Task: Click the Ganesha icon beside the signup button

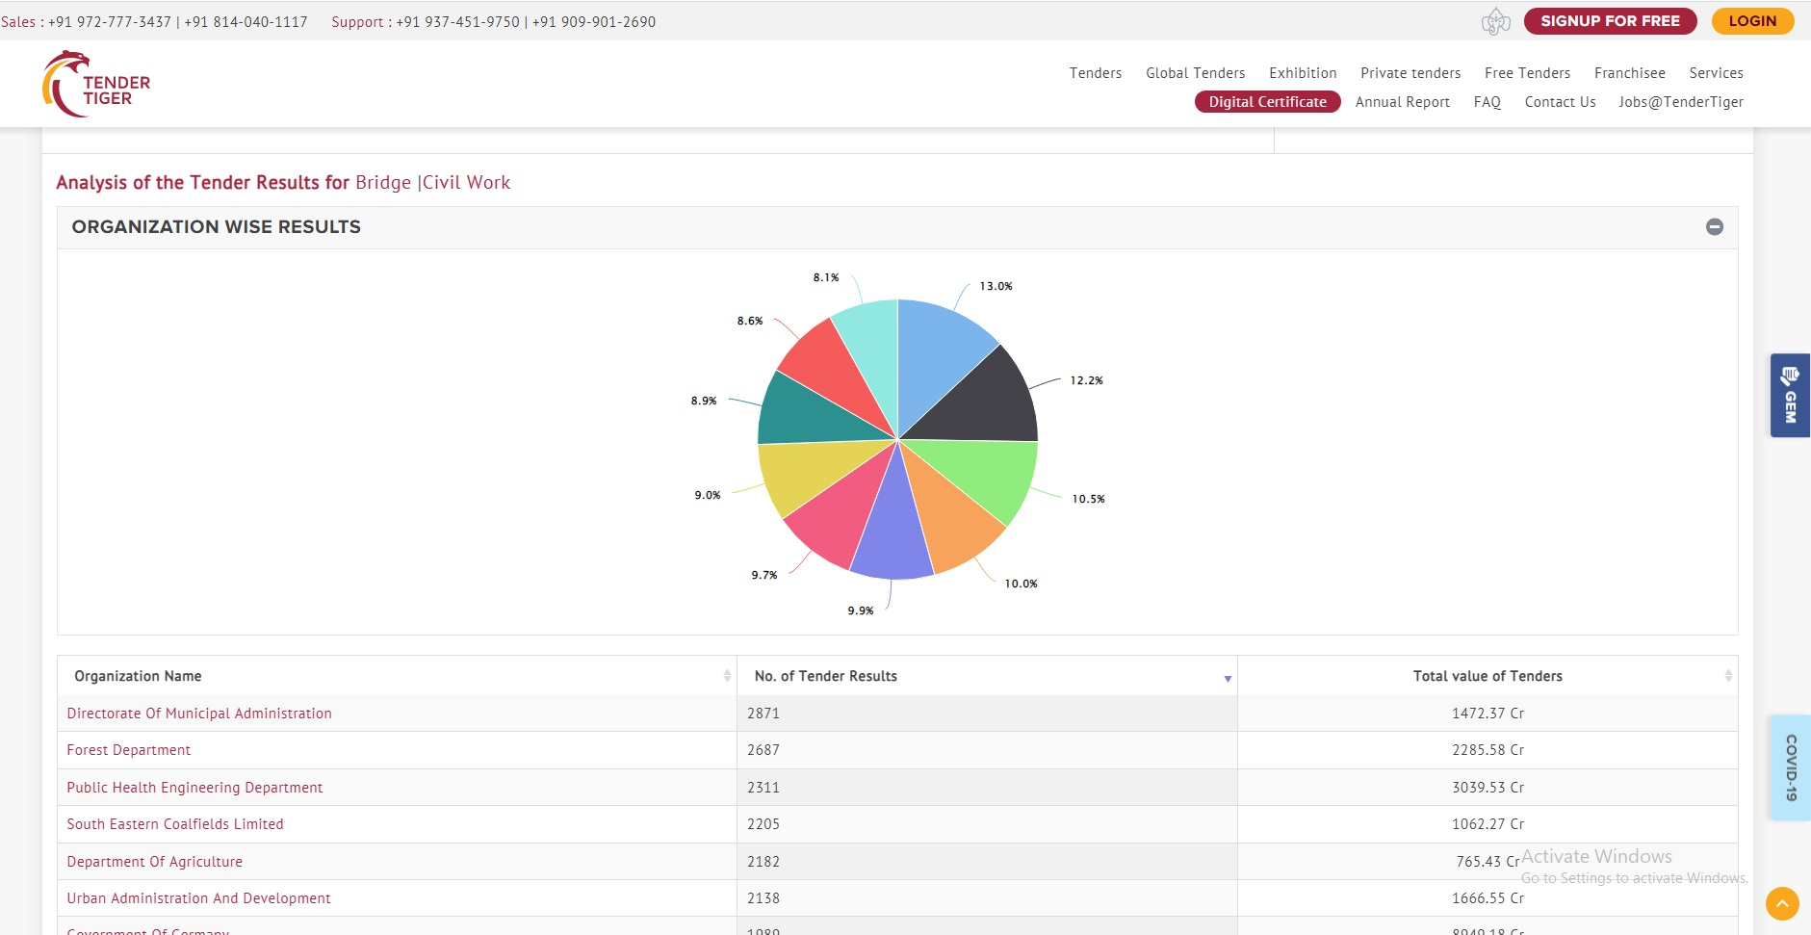Action: click(1495, 20)
